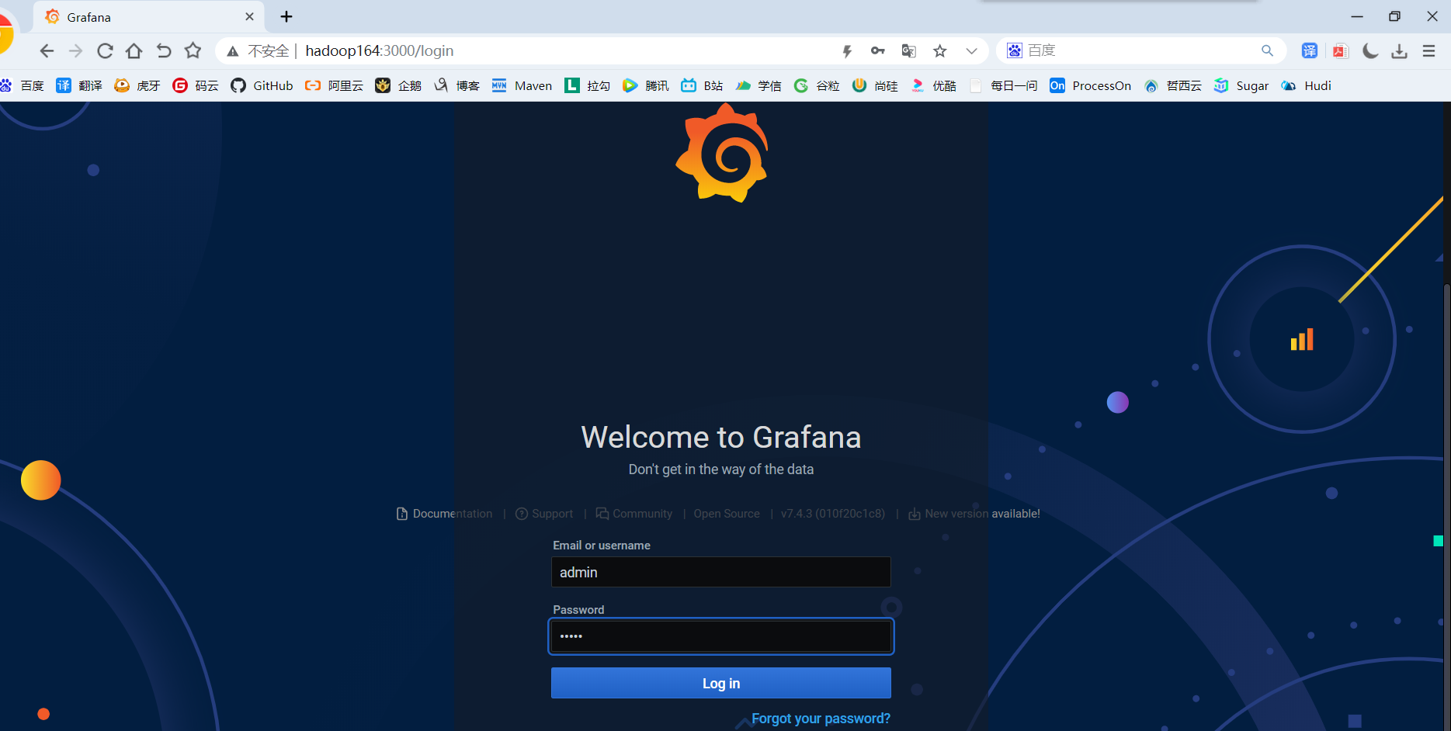Click the browser back arrow
The image size is (1451, 731).
(47, 51)
